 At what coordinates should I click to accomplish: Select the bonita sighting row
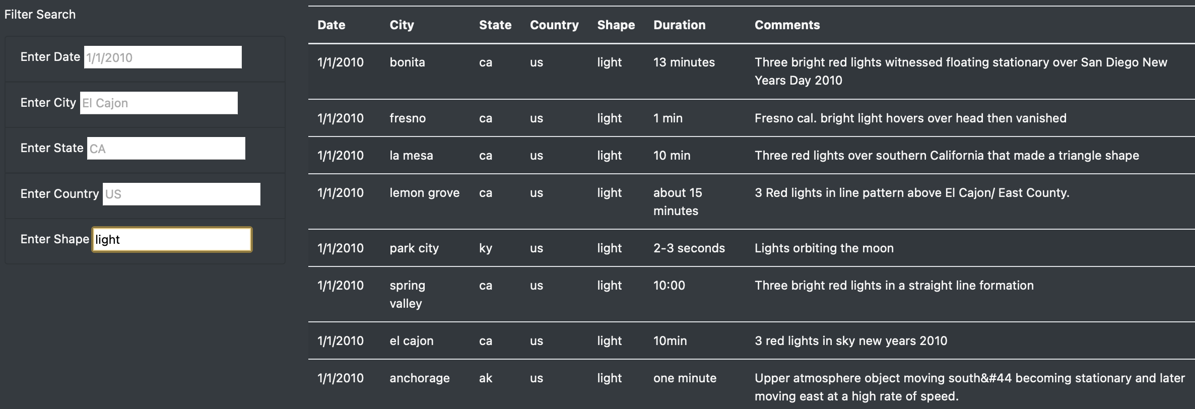[x=605, y=71]
